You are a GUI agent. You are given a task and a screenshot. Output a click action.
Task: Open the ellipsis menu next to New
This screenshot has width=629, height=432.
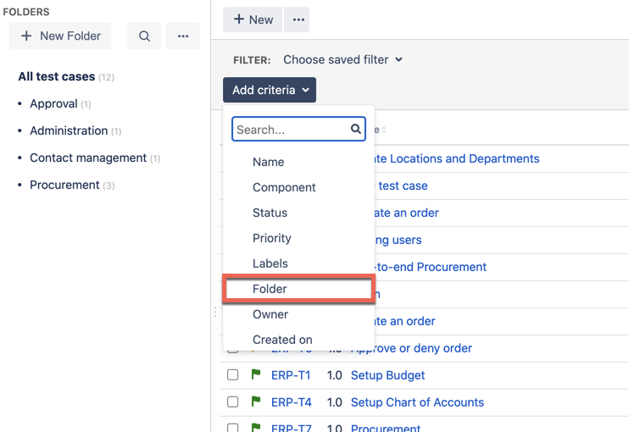(x=298, y=19)
